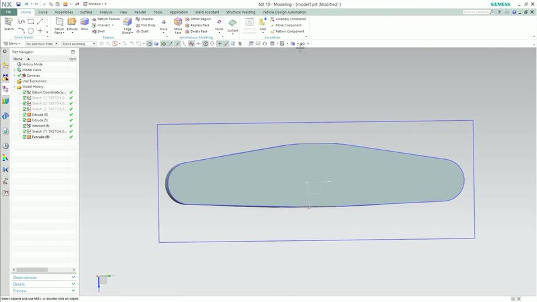Switch to the Surface ribbon tab

pyautogui.click(x=86, y=12)
